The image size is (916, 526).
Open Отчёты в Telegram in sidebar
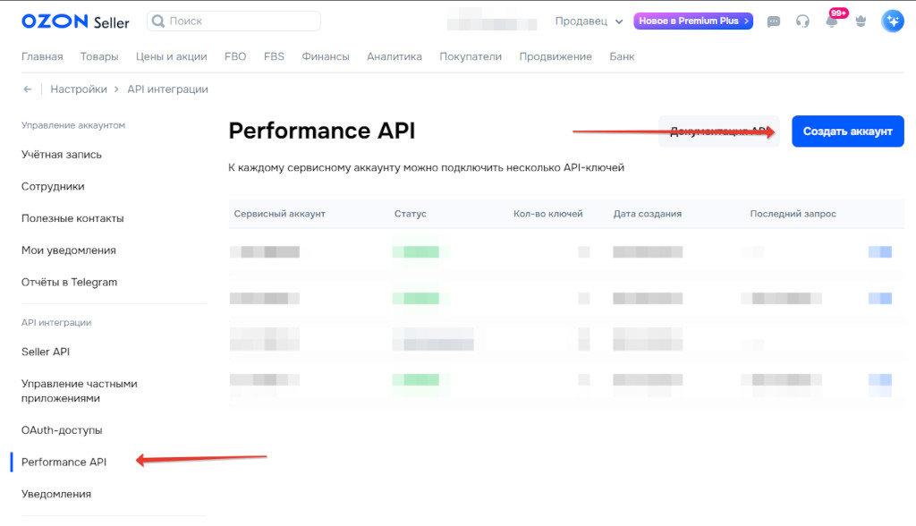[70, 283]
